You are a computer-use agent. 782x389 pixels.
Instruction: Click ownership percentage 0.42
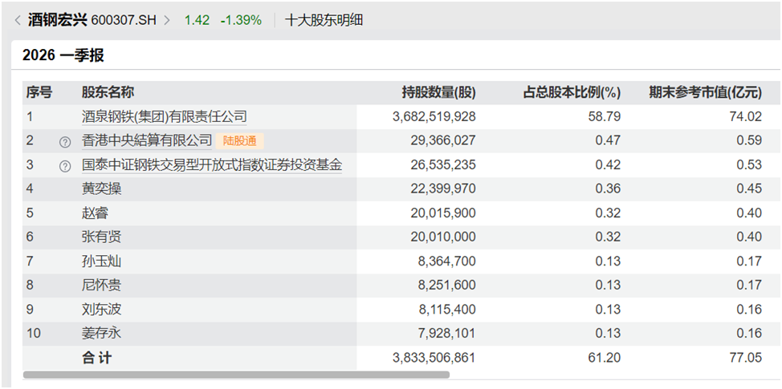click(609, 165)
